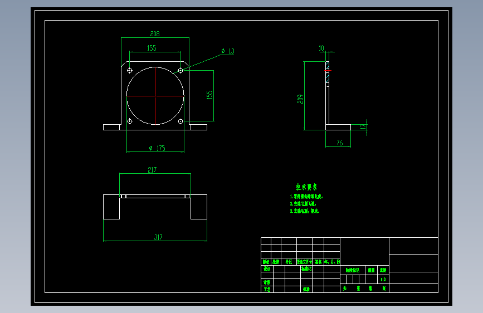This screenshot has height=313, width=483.
Task: Click the 签名 signature header cell
Action: click(318, 262)
